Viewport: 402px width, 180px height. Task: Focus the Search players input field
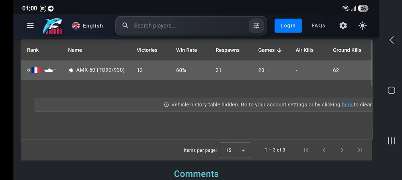[191, 26]
